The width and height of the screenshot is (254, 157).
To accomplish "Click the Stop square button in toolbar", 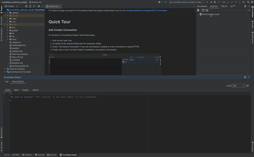I will 219,2.
